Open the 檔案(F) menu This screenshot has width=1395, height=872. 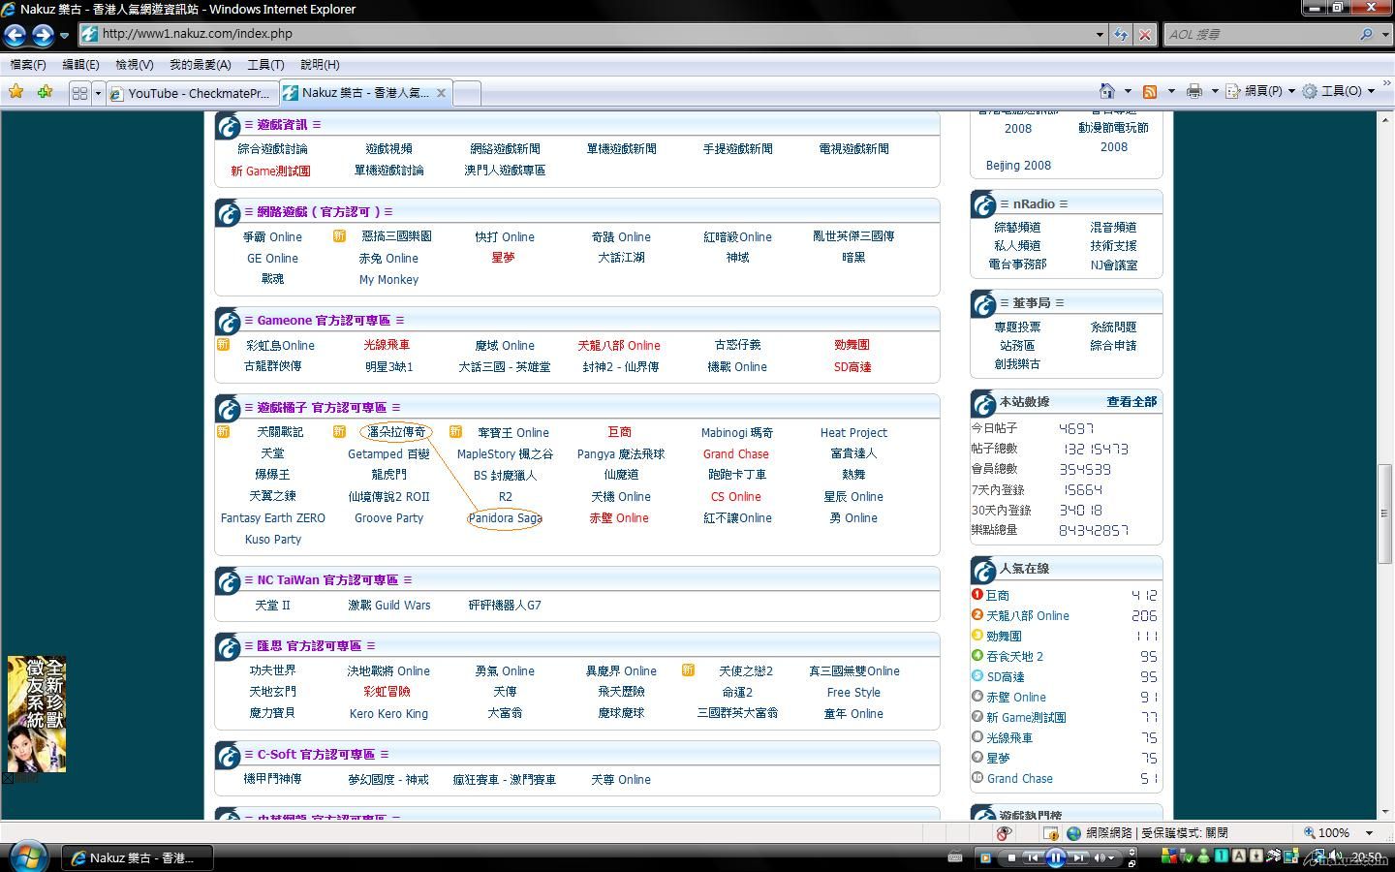(28, 65)
